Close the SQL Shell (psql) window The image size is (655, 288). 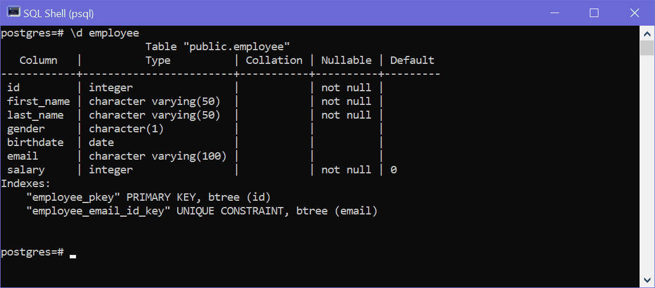[634, 13]
